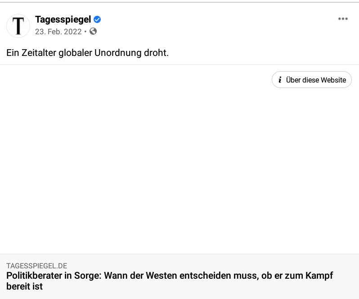Open the Tagesspiegel page name link
Screen dimensions: 359x299
point(63,19)
